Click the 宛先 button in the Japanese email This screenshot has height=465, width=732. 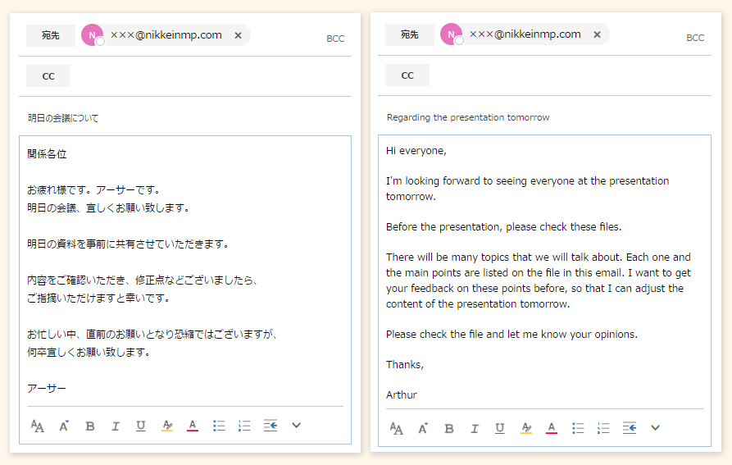pyautogui.click(x=50, y=35)
